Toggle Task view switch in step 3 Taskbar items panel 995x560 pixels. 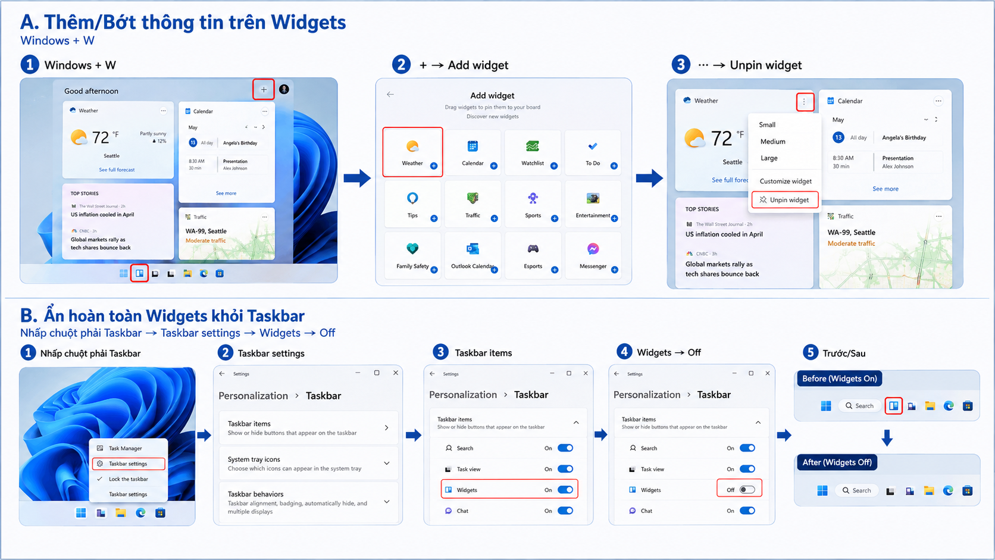click(x=565, y=469)
